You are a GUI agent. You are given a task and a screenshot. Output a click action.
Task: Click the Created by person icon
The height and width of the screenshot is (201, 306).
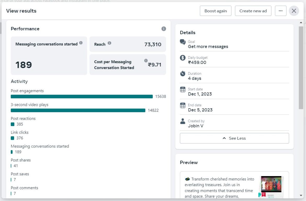click(183, 121)
